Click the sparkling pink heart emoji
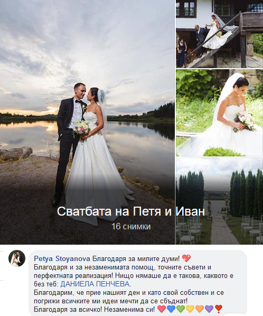 tap(186, 258)
